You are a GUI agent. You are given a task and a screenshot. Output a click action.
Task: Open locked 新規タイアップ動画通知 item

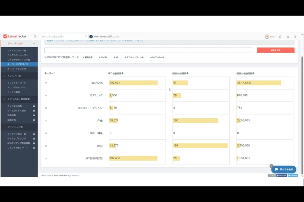[19, 143]
